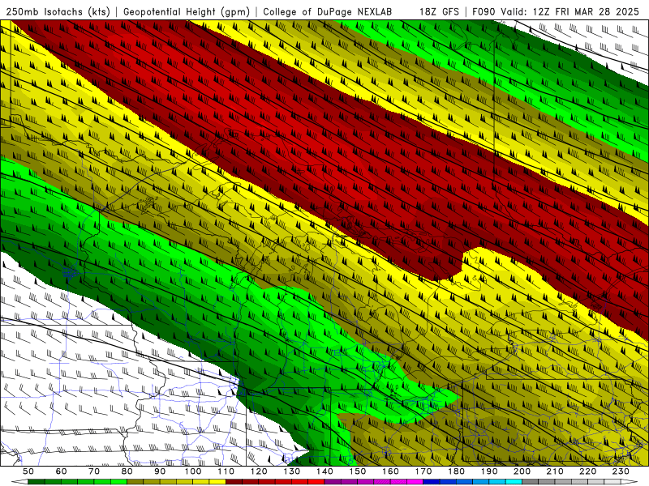Click the 200 knot legend label
649x486 pixels.
click(522, 471)
